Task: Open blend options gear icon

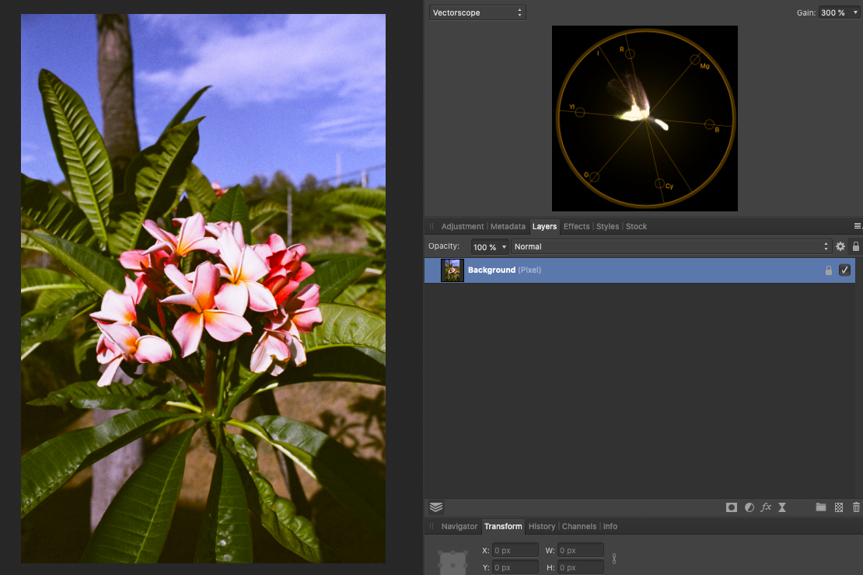Action: click(x=840, y=246)
